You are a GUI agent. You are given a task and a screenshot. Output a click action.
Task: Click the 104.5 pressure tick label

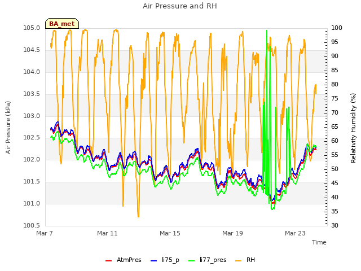point(32,50)
